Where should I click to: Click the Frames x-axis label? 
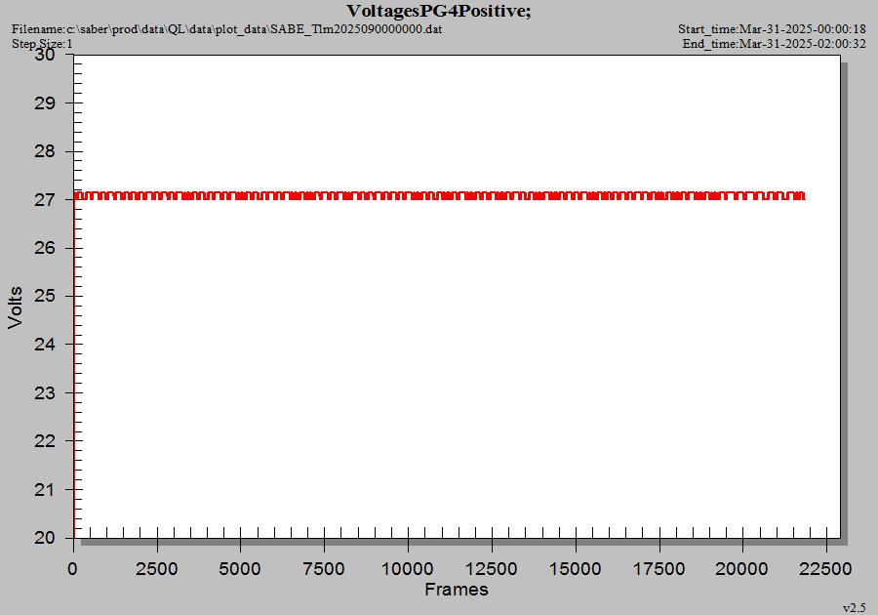pyautogui.click(x=457, y=590)
